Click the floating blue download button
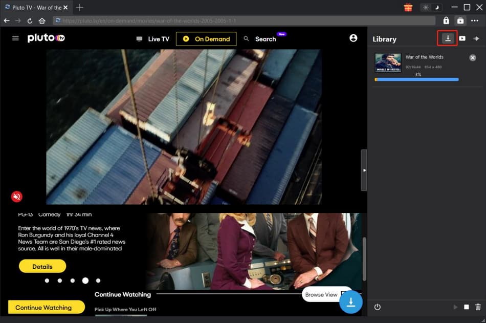Screen dimensions: 486x323 (351, 302)
